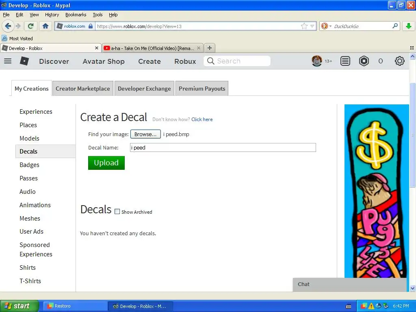Select T-Shirts in the sidebar
416x312 pixels.
pyautogui.click(x=30, y=281)
